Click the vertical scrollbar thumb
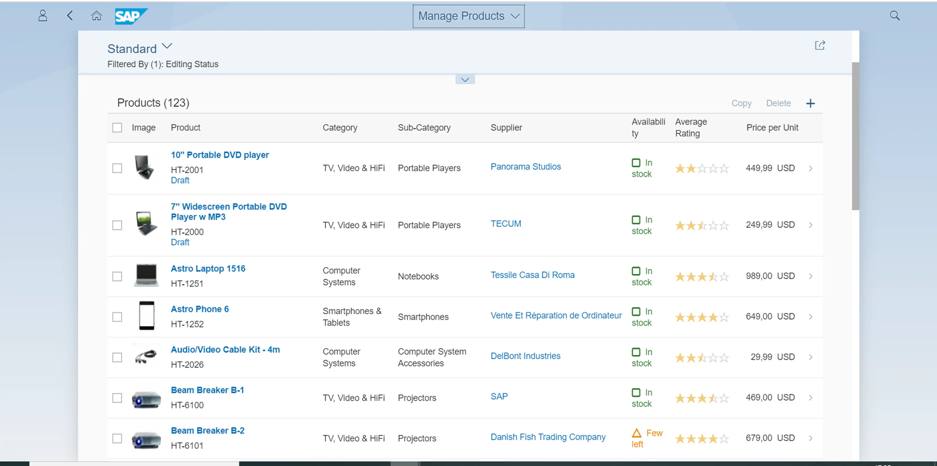Image resolution: width=937 pixels, height=466 pixels. [855, 136]
